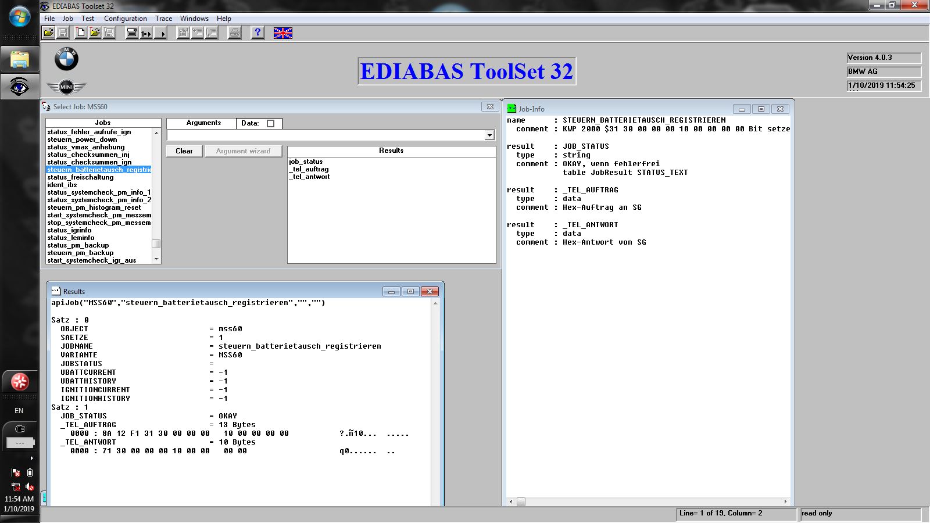Click the first greyed results-view toolbar icon
Viewport: 930px width, 523px height.
pos(183,33)
